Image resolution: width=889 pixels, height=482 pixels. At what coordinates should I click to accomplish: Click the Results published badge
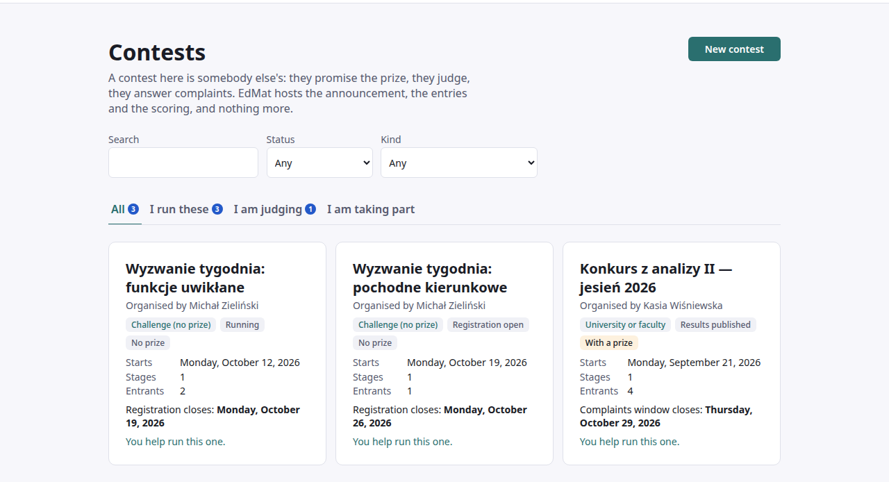(715, 324)
